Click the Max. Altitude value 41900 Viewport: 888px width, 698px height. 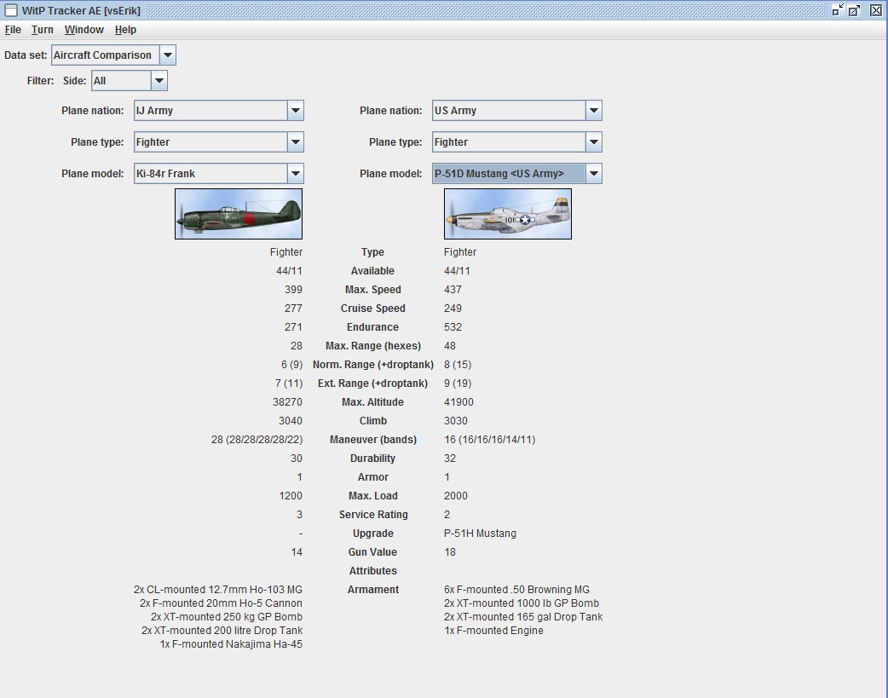click(458, 402)
